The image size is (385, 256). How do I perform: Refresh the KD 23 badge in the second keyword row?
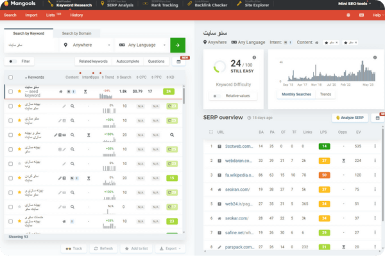[172, 106]
